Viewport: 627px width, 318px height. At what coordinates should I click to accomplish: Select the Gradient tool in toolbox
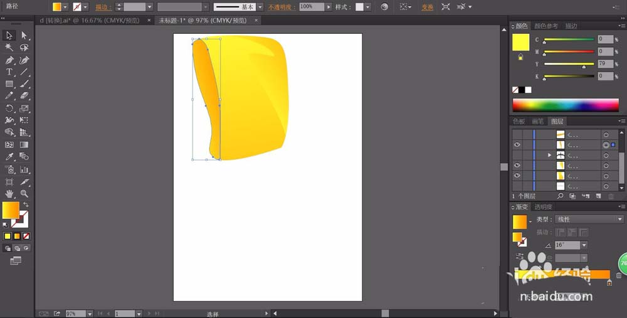pos(24,144)
